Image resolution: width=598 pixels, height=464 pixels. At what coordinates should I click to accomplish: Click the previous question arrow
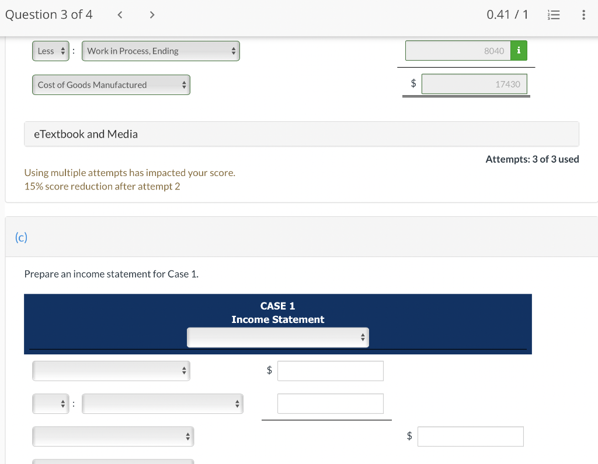tap(120, 15)
